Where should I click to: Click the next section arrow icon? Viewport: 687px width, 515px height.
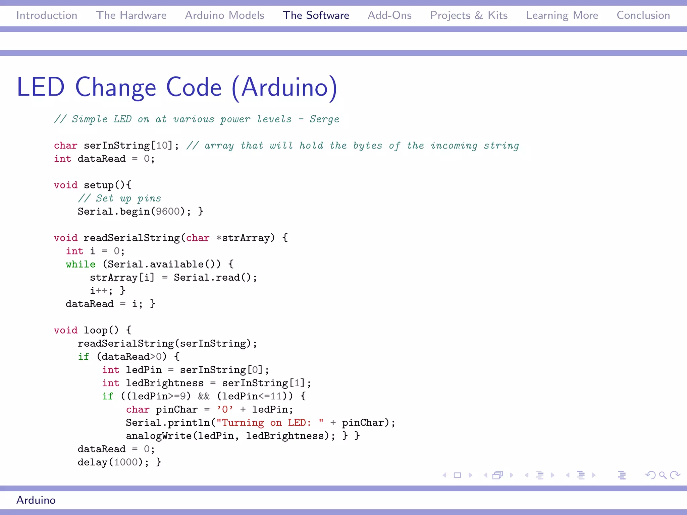point(594,475)
